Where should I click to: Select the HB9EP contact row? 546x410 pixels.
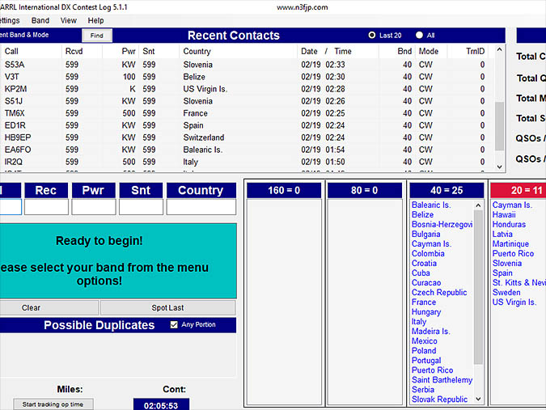[247, 137]
